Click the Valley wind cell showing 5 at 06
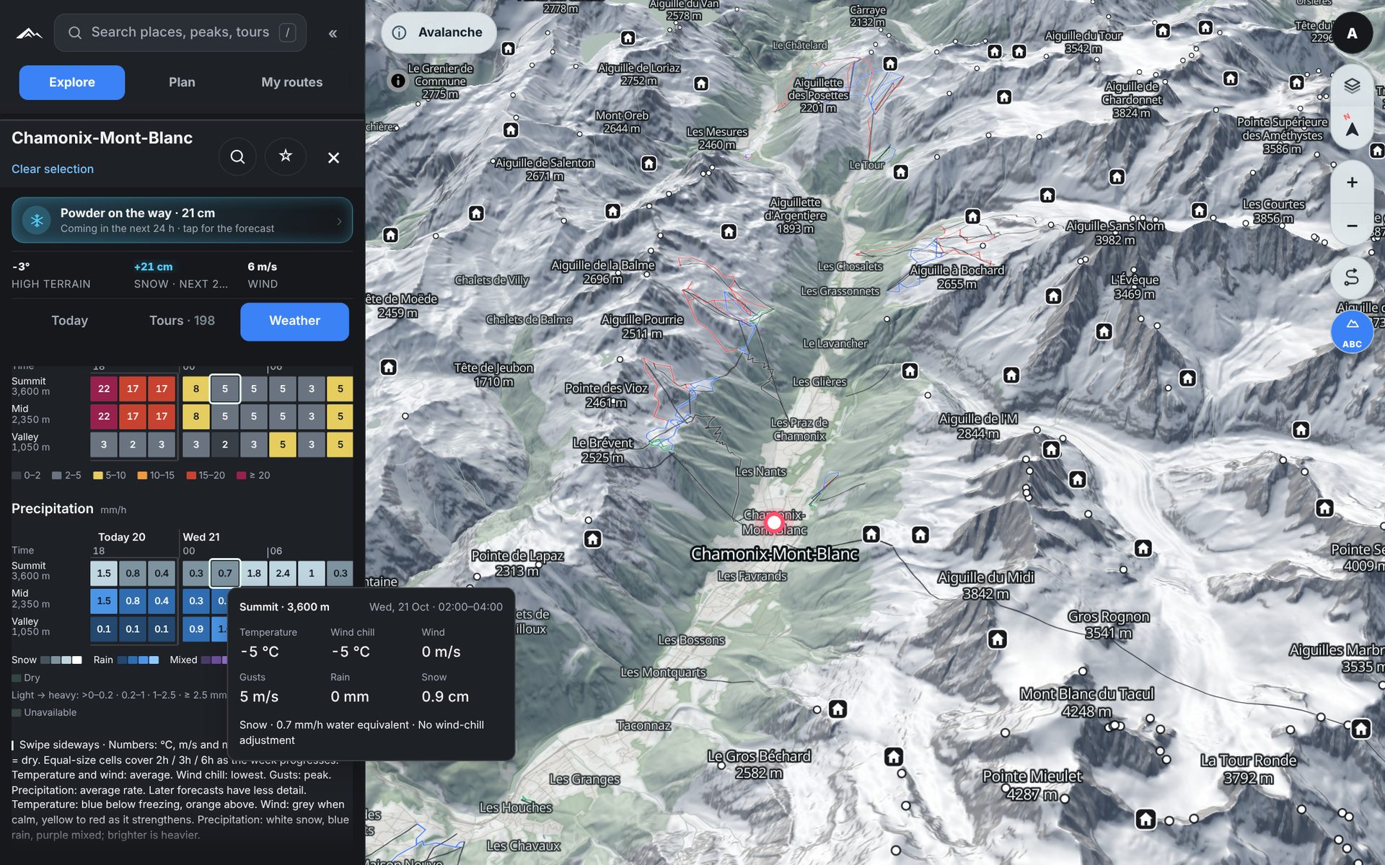 [x=283, y=444]
